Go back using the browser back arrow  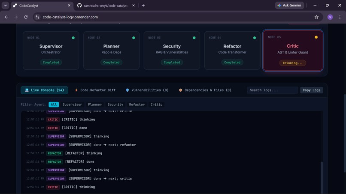click(x=6, y=17)
